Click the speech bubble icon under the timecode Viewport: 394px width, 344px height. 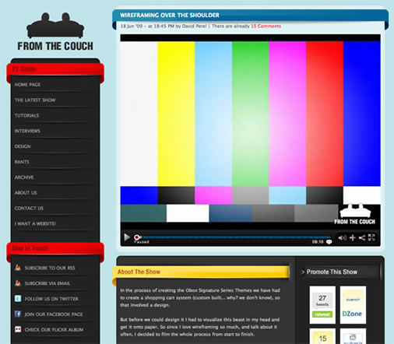(329, 242)
